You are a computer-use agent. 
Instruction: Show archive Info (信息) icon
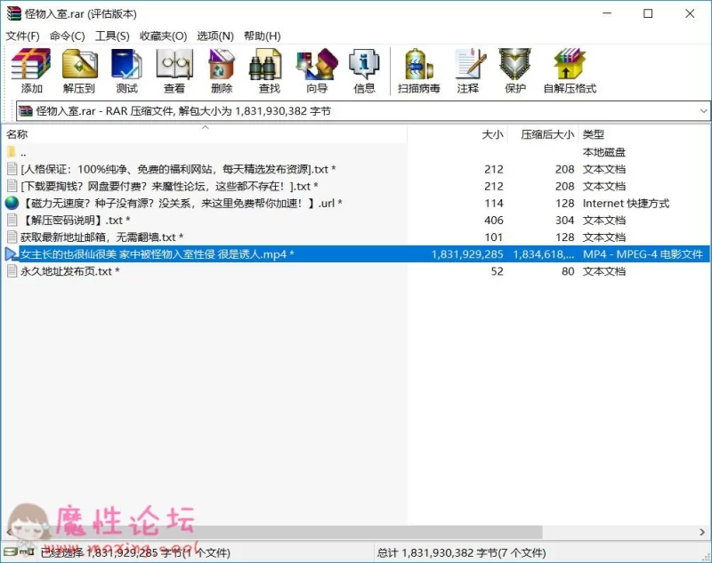coord(364,64)
